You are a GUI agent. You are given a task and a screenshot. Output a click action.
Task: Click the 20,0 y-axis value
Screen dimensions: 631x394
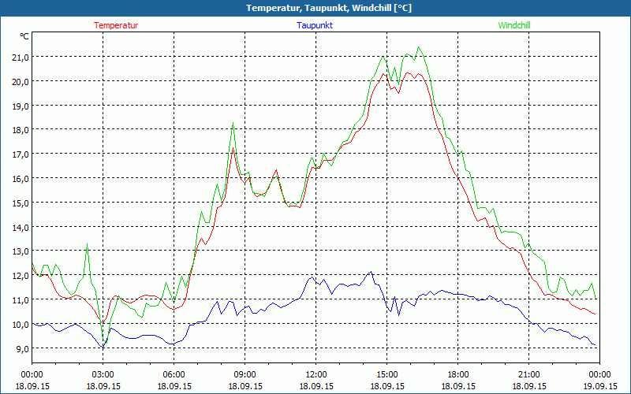click(x=21, y=82)
